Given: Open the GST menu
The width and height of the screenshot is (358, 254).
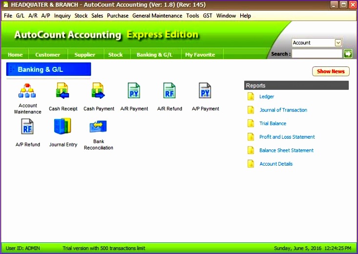Looking at the screenshot, I should [208, 16].
